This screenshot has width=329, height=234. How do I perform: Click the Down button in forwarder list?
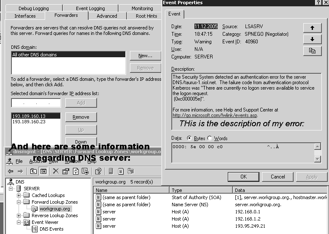click(x=81, y=142)
